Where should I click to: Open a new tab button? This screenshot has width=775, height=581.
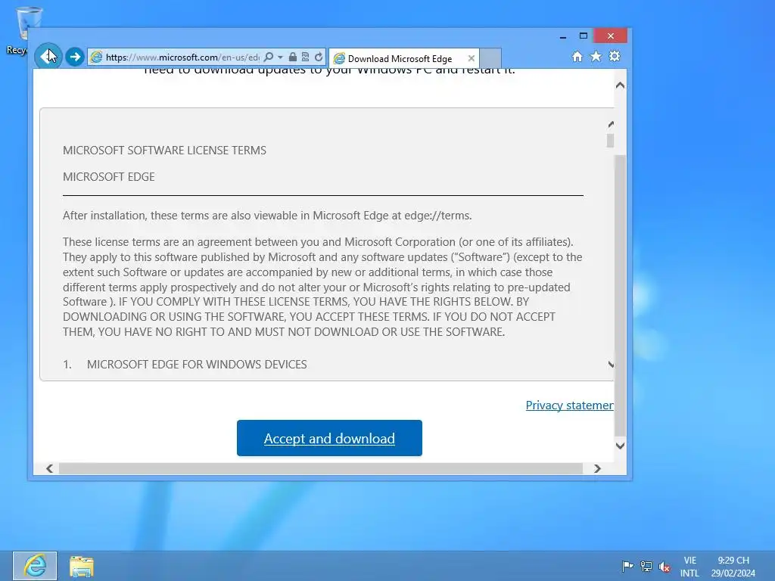490,58
